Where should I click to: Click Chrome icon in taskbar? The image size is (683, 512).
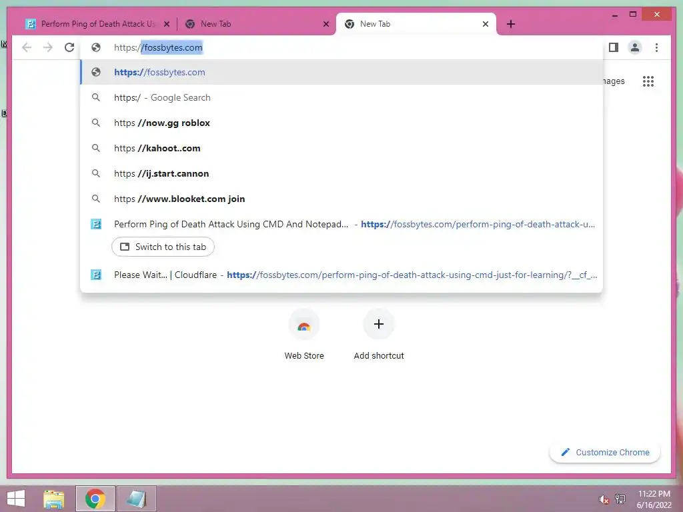click(95, 499)
